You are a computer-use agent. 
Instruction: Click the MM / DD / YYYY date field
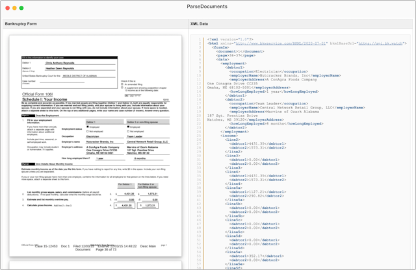133,95
